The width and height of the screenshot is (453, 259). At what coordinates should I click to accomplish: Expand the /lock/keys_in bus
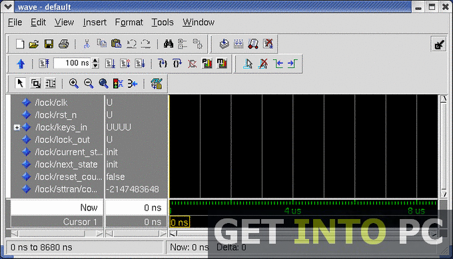coord(17,127)
